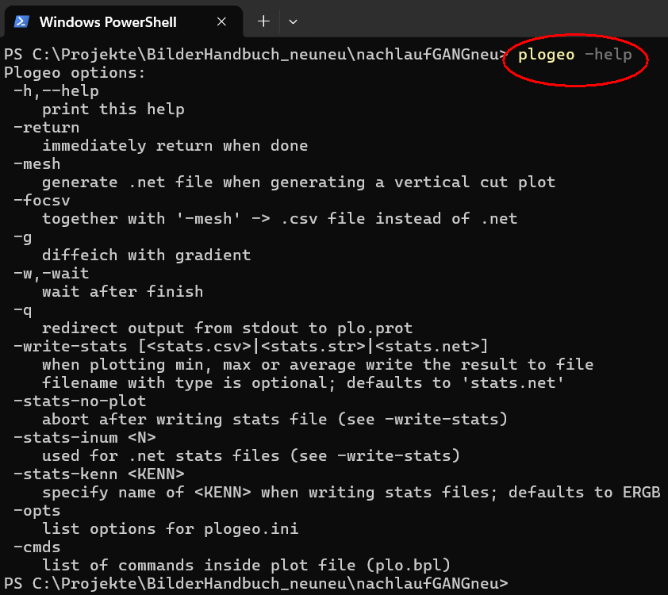668x595 pixels.
Task: Click the typed 'plogeo' command text
Action: point(546,55)
